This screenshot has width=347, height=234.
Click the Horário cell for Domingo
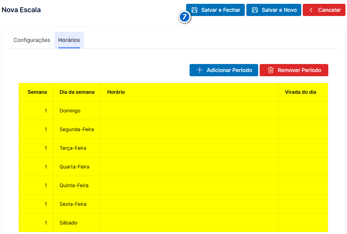[x=190, y=111]
